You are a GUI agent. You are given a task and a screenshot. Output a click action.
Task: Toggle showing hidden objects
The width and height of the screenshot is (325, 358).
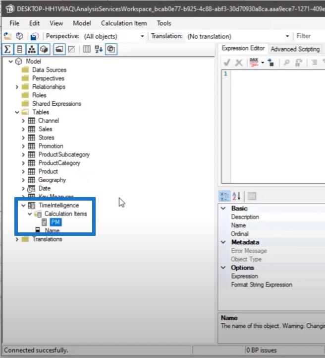tap(71, 49)
